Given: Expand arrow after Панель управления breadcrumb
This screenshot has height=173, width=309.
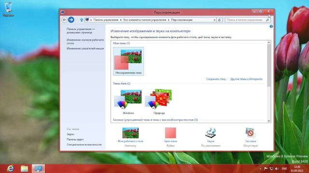Looking at the screenshot, I should click(121, 20).
